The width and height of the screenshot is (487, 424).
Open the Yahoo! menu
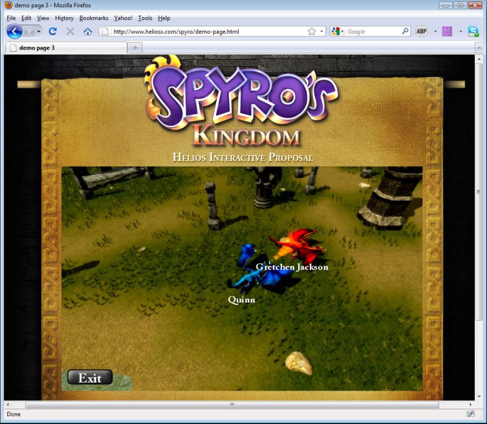(123, 18)
